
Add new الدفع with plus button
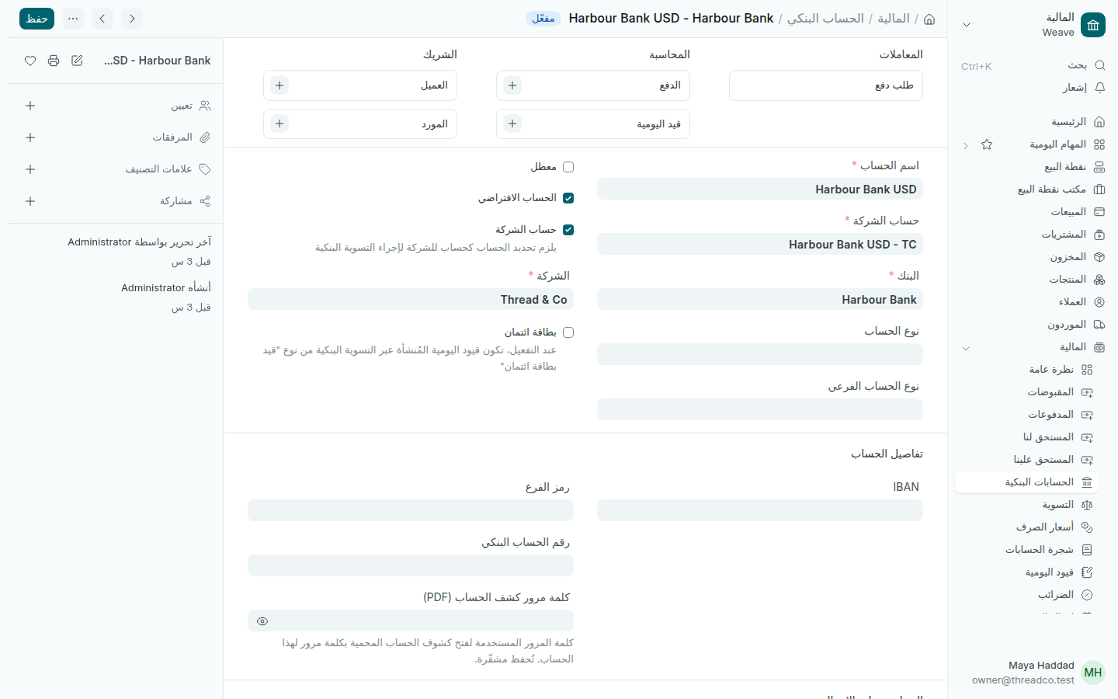(x=512, y=85)
